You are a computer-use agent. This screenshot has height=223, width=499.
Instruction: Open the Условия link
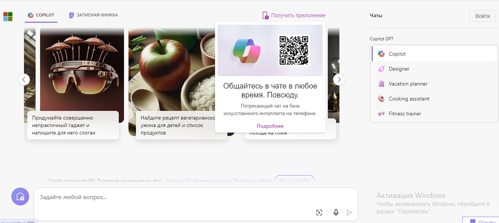pyautogui.click(x=174, y=181)
